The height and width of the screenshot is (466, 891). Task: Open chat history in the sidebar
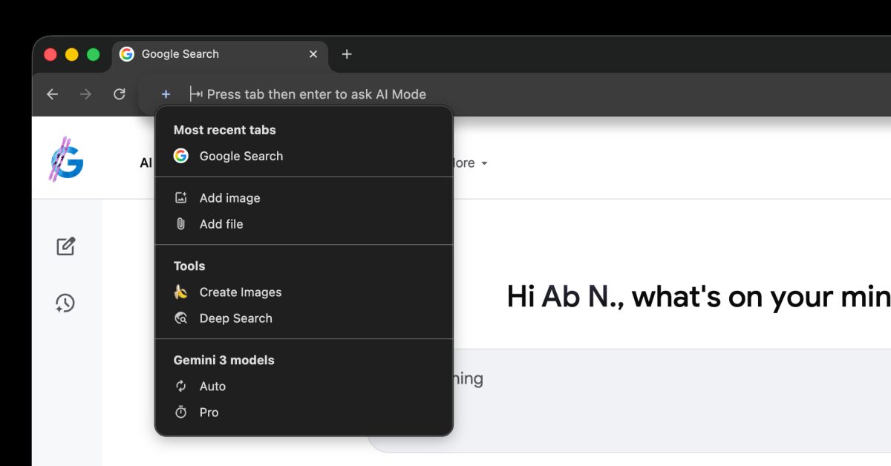coord(66,303)
